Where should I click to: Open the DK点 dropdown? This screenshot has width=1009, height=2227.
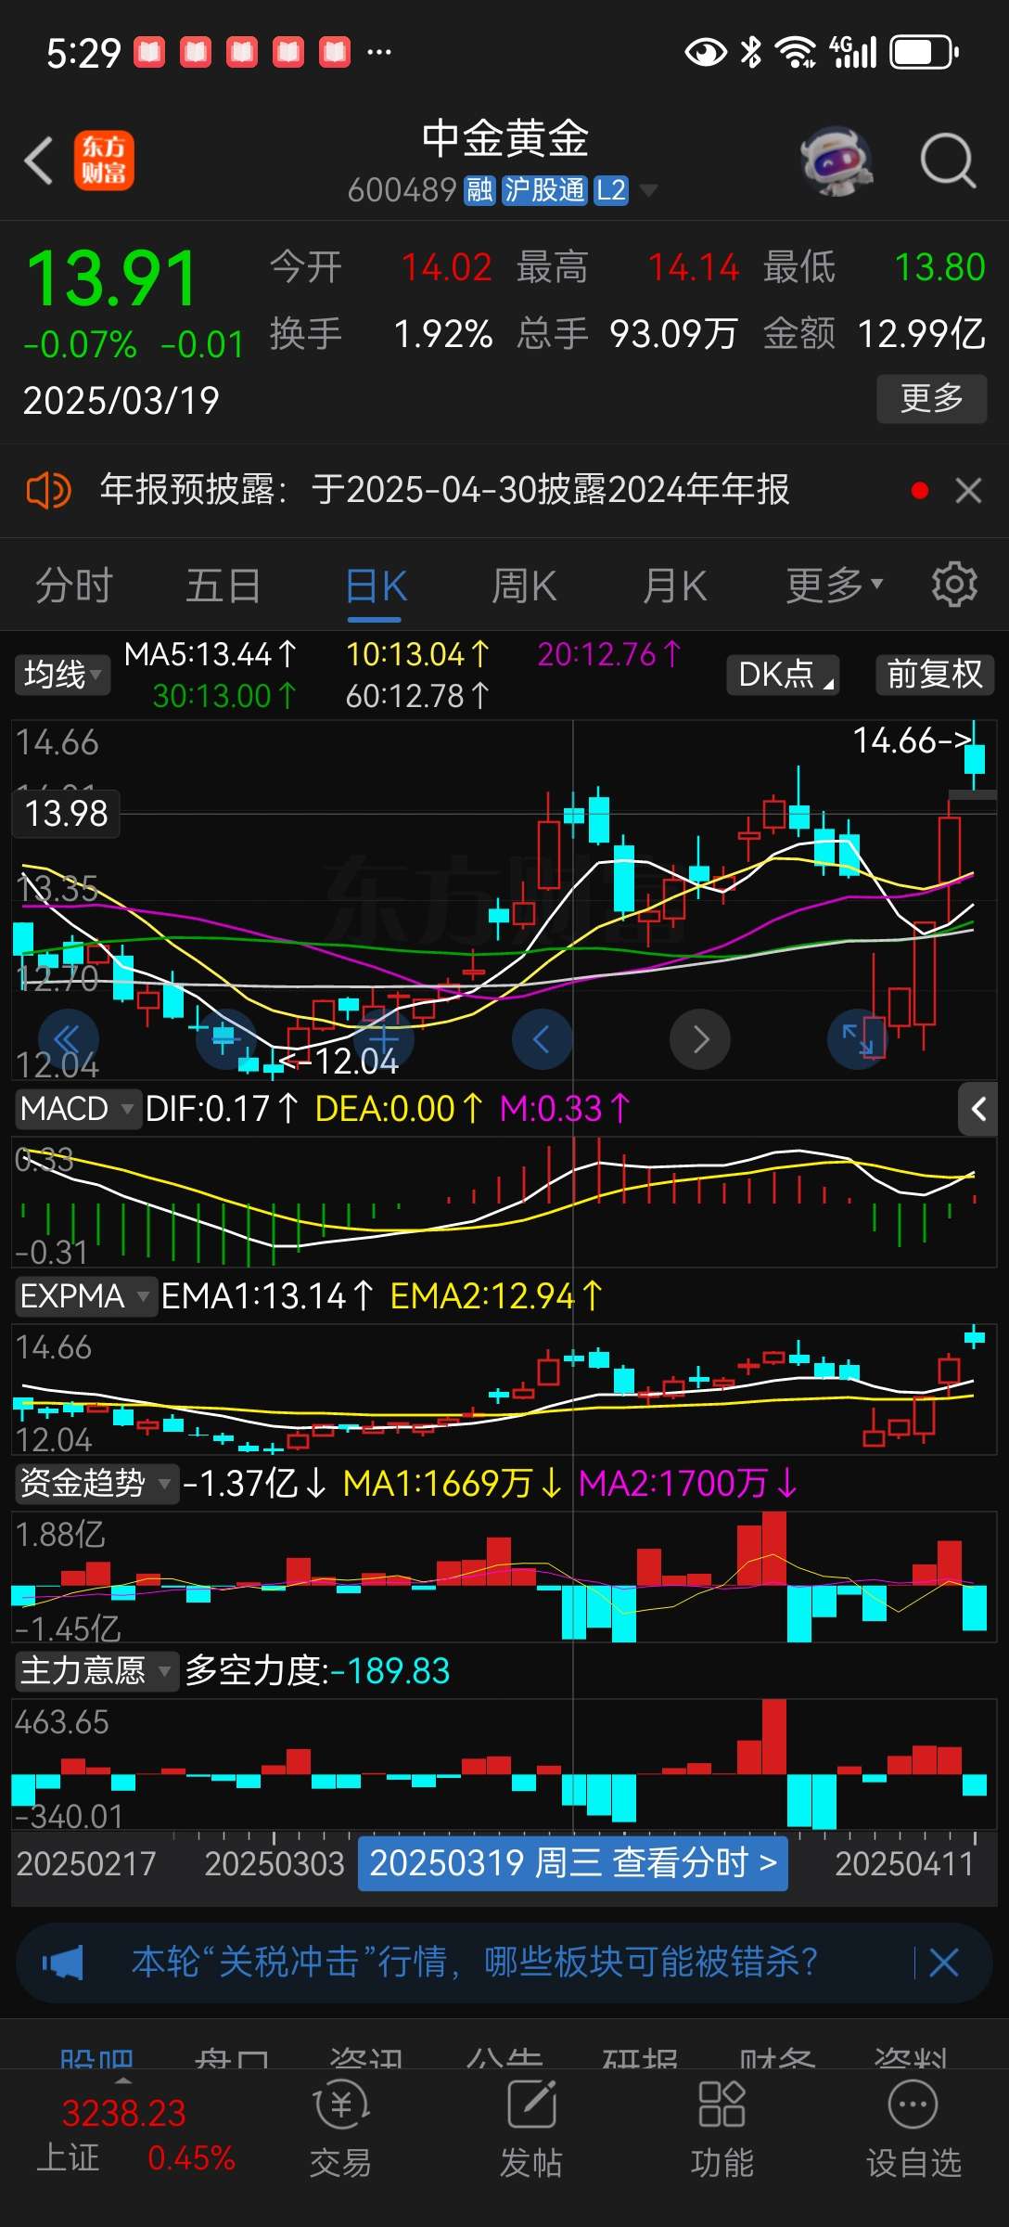point(784,675)
